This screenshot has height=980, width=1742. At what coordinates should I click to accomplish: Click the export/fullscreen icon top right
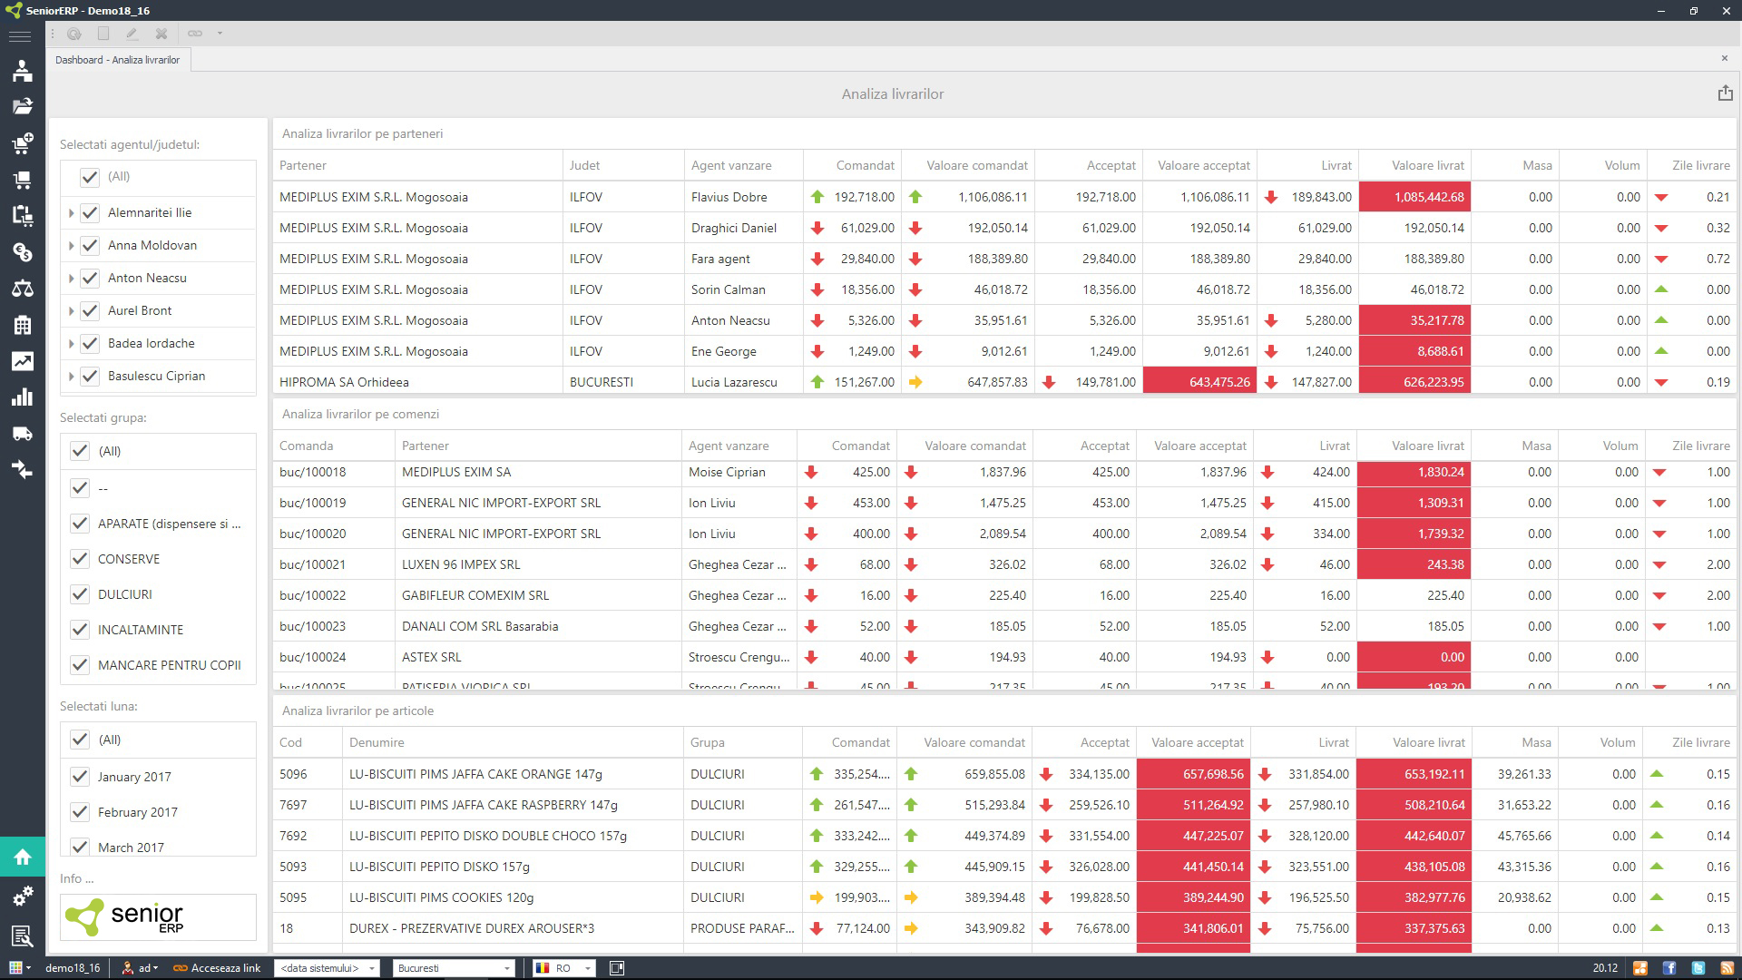tap(1724, 93)
